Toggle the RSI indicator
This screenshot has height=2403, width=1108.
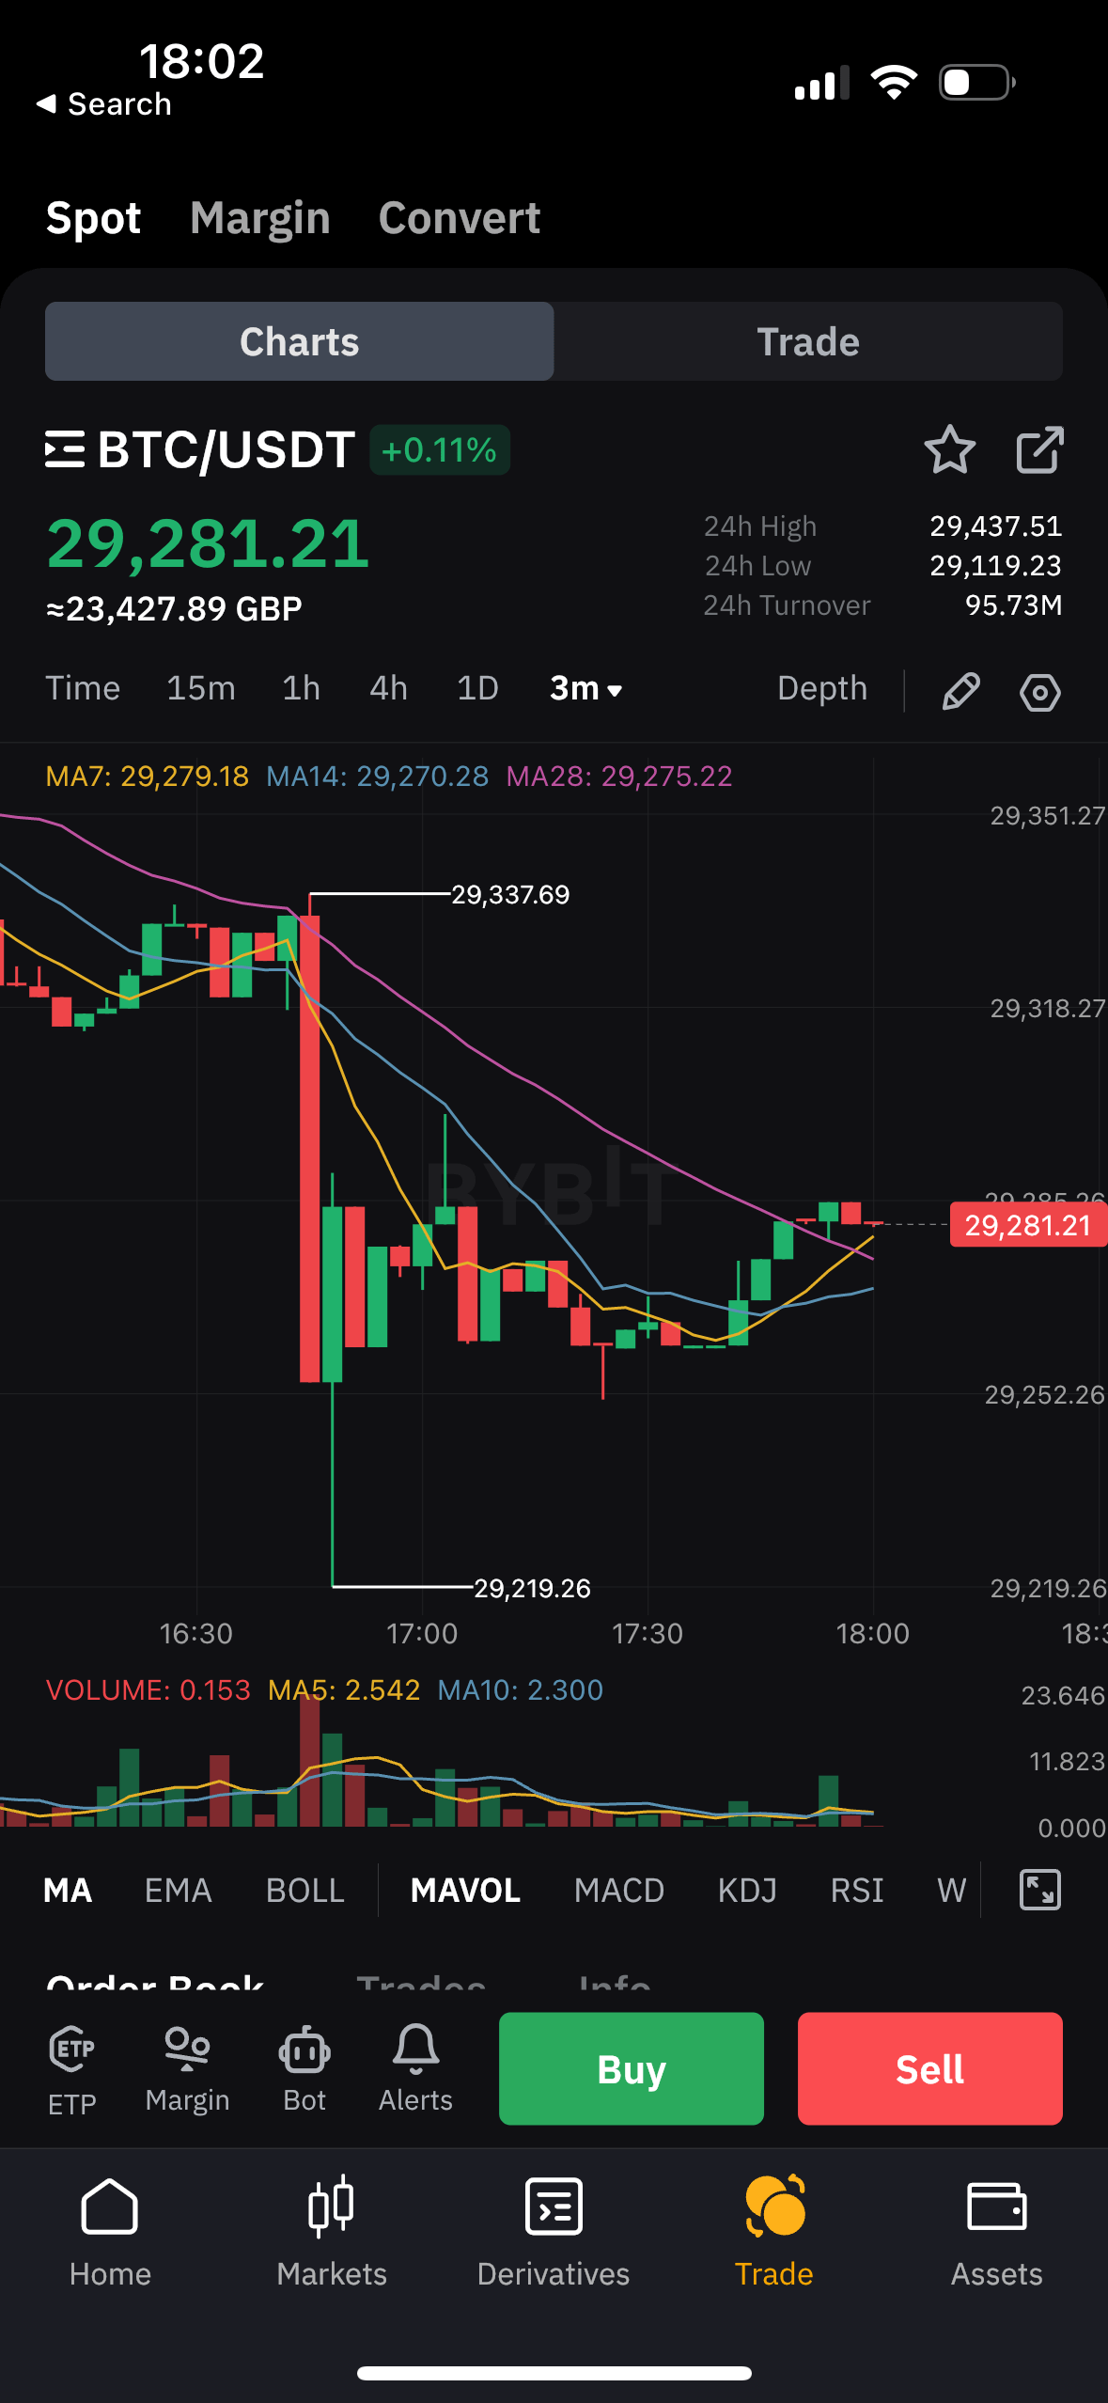[857, 1890]
